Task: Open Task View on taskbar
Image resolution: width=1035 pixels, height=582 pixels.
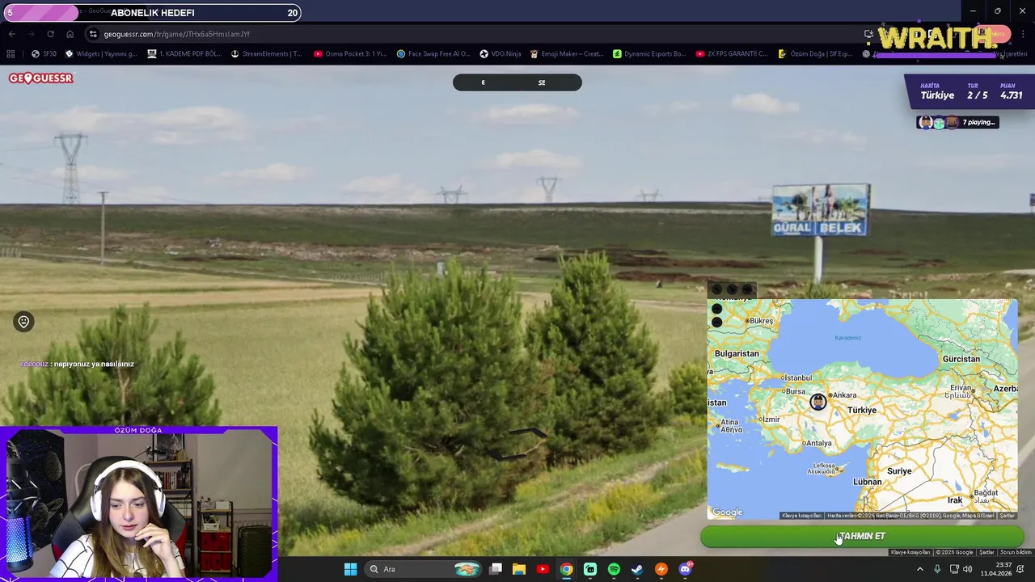Action: [x=496, y=569]
